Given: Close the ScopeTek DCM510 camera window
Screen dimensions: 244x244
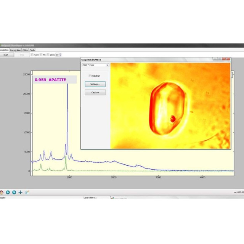Looking at the screenshot, I should [x=226, y=59].
